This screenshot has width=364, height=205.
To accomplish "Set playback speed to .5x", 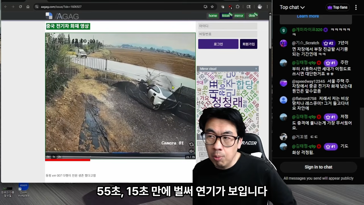I will click(x=48, y=157).
